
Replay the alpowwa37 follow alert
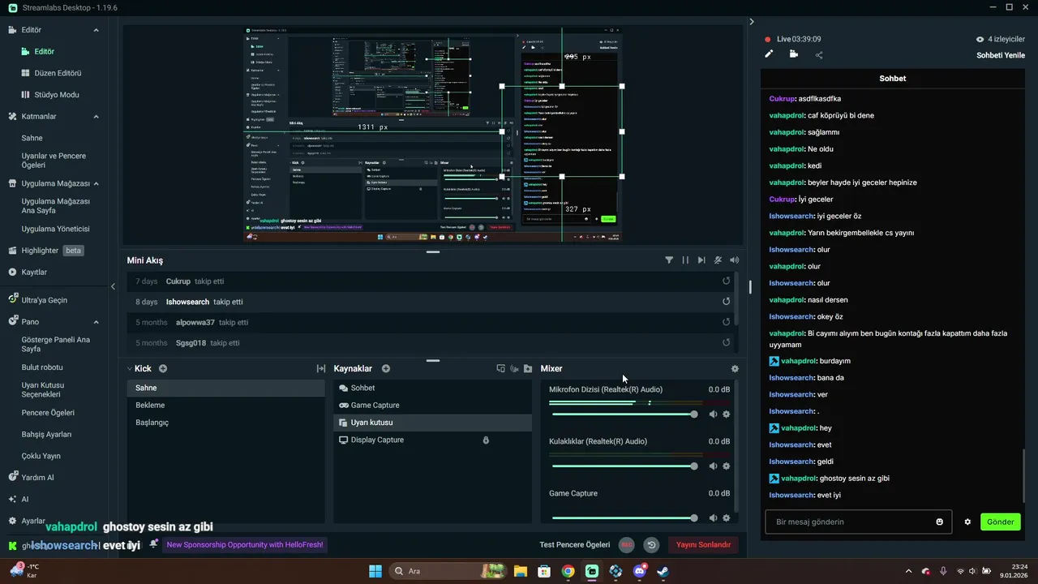[727, 322]
